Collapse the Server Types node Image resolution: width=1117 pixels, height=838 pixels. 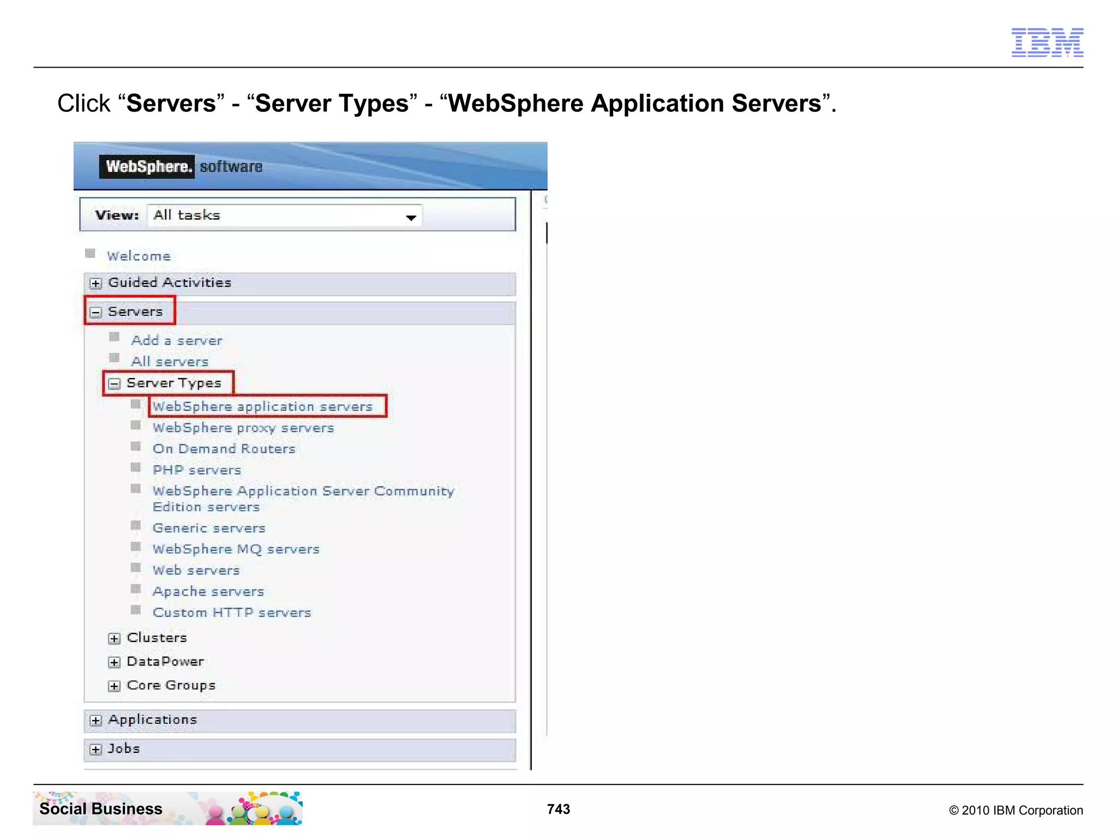(114, 384)
